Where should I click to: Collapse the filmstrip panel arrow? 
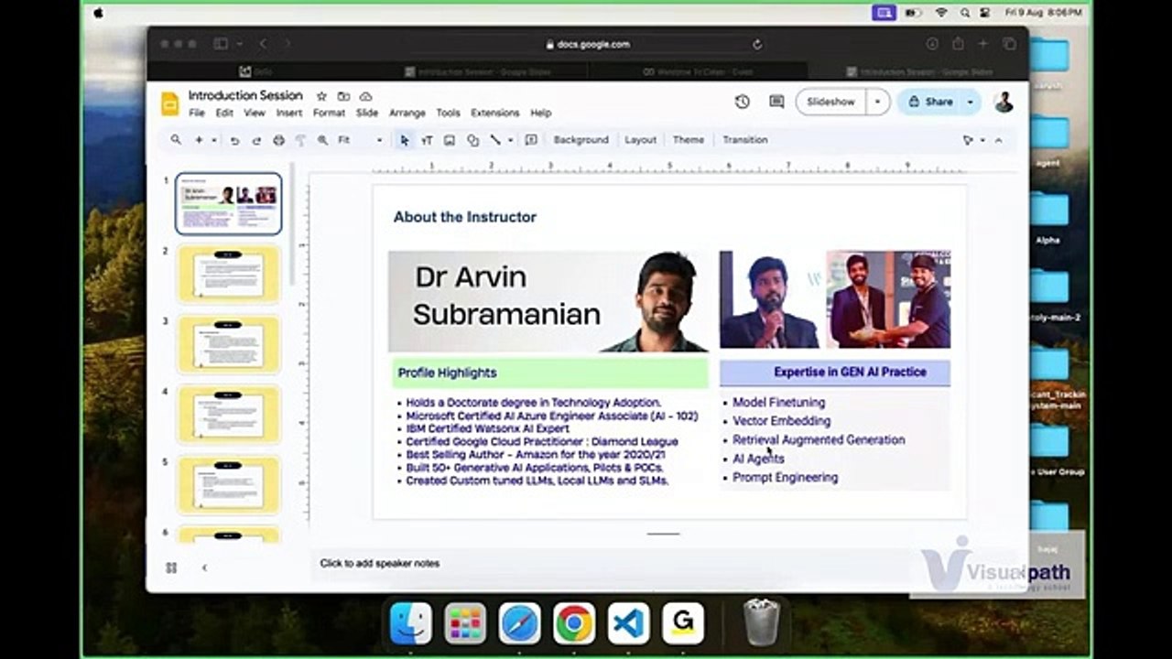(x=204, y=567)
